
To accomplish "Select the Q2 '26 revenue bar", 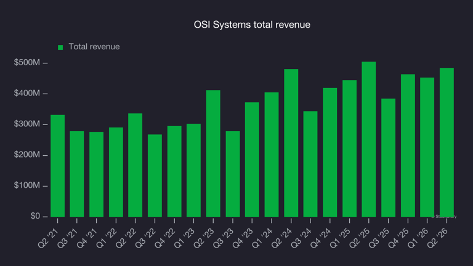I will click(447, 142).
